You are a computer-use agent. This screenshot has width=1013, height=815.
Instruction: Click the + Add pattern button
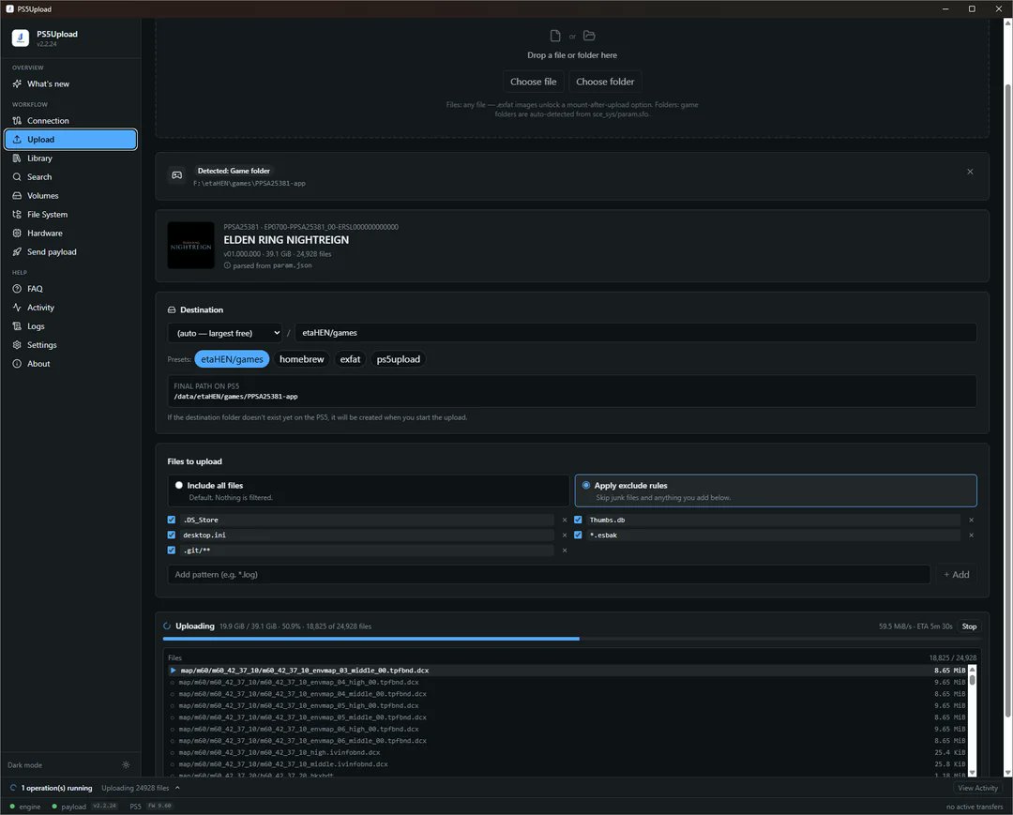point(956,575)
